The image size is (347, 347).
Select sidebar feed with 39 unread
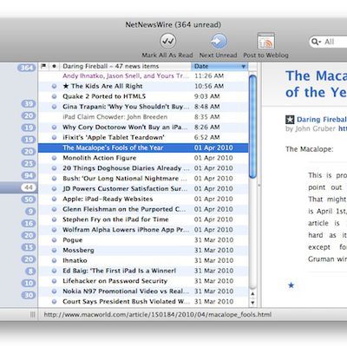click(x=29, y=104)
